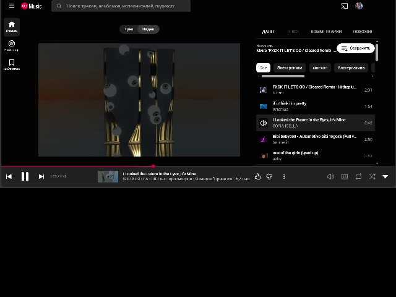
Task: Click the queue vertical scrollbar thumb
Action: tap(377, 52)
